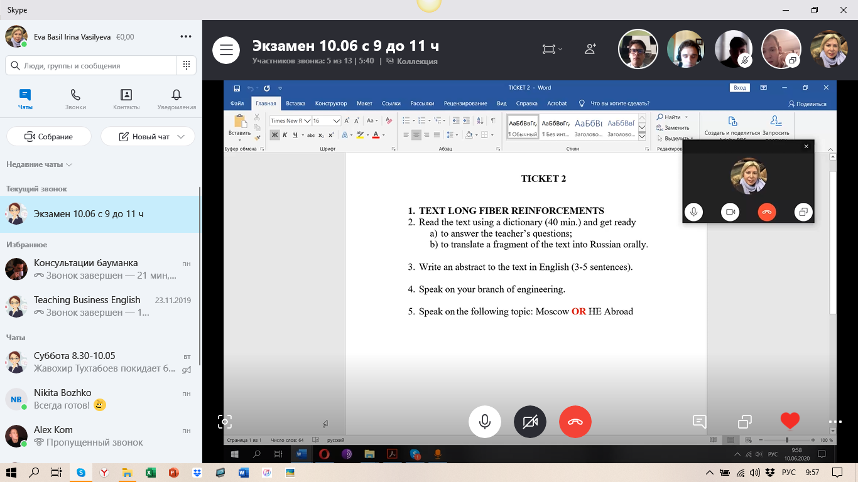End the call with red hang-up button
This screenshot has height=482, width=858.
(x=575, y=422)
